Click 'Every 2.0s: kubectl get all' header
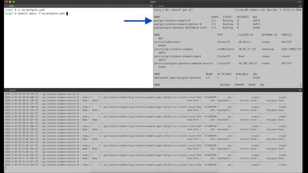This screenshot has height=173, width=308. pos(173,10)
